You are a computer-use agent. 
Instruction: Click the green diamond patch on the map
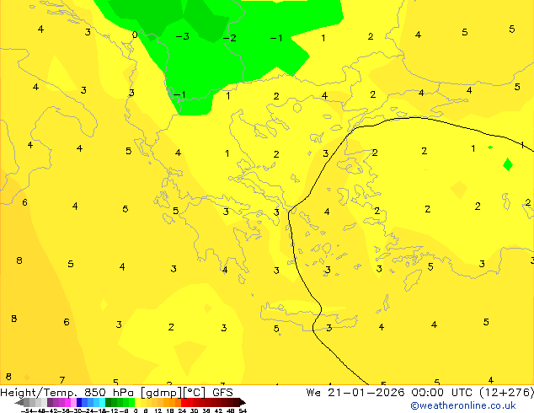tap(508, 164)
